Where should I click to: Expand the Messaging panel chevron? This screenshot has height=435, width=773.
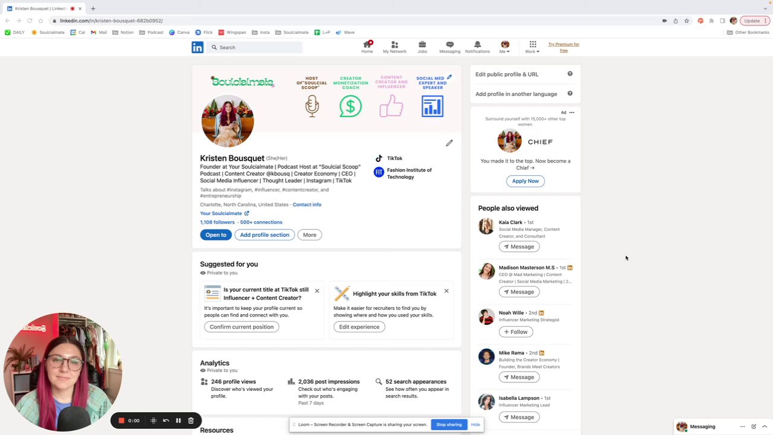pos(765,427)
